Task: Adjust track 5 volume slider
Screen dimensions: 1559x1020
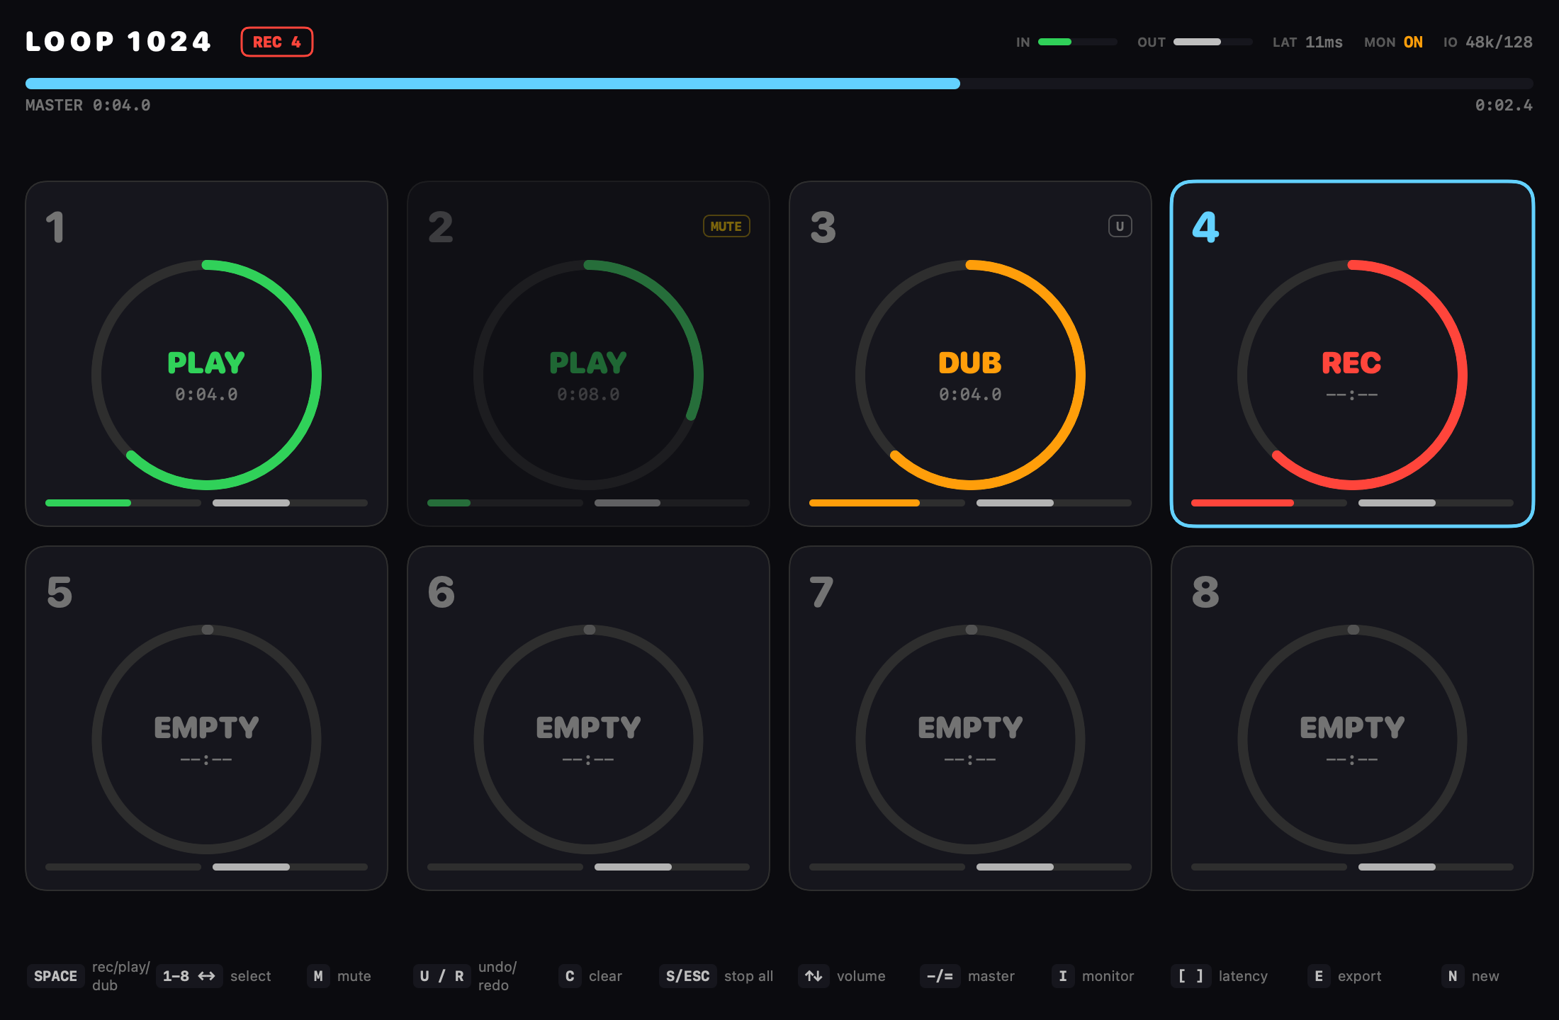Action: point(290,867)
